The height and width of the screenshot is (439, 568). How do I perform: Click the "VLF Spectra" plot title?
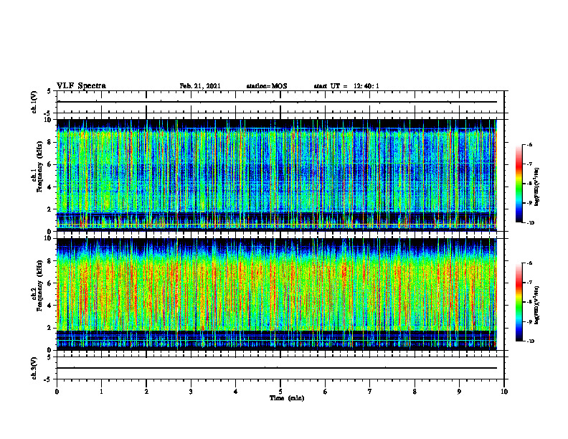tap(81, 86)
